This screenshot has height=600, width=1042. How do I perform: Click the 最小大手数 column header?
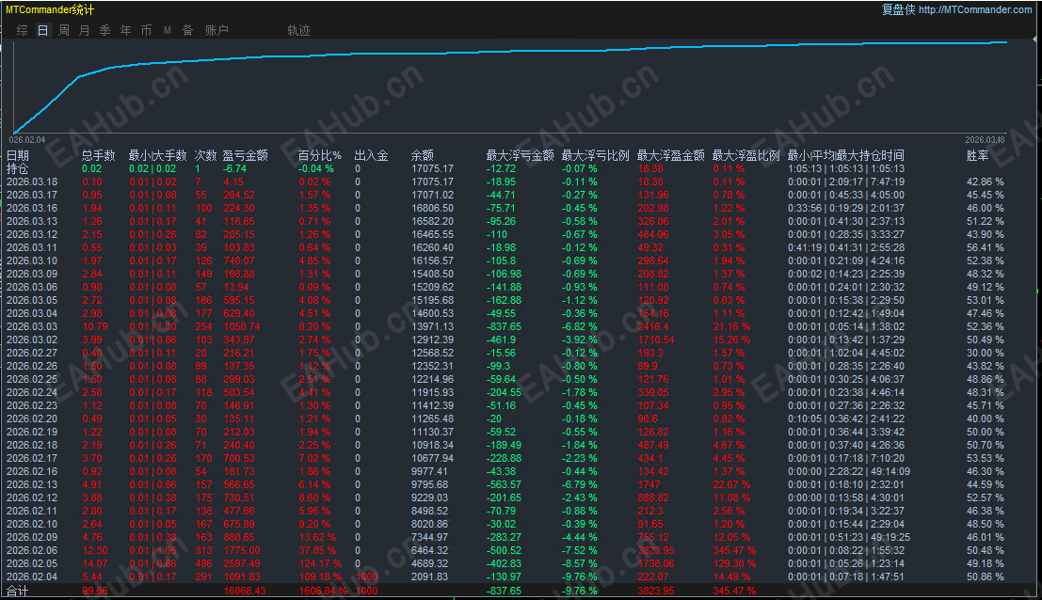(x=157, y=155)
